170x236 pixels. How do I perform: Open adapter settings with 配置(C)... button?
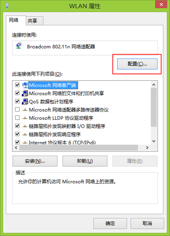tap(137, 64)
